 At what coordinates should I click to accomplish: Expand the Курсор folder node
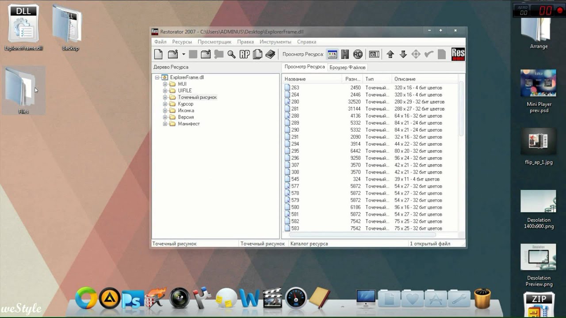[165, 104]
